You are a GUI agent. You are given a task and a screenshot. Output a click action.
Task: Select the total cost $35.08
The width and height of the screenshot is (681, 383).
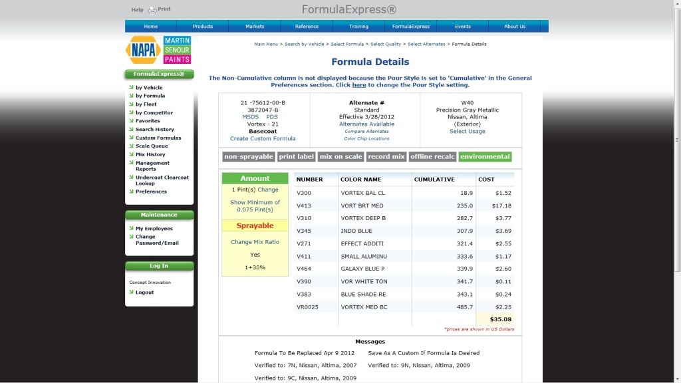500,319
